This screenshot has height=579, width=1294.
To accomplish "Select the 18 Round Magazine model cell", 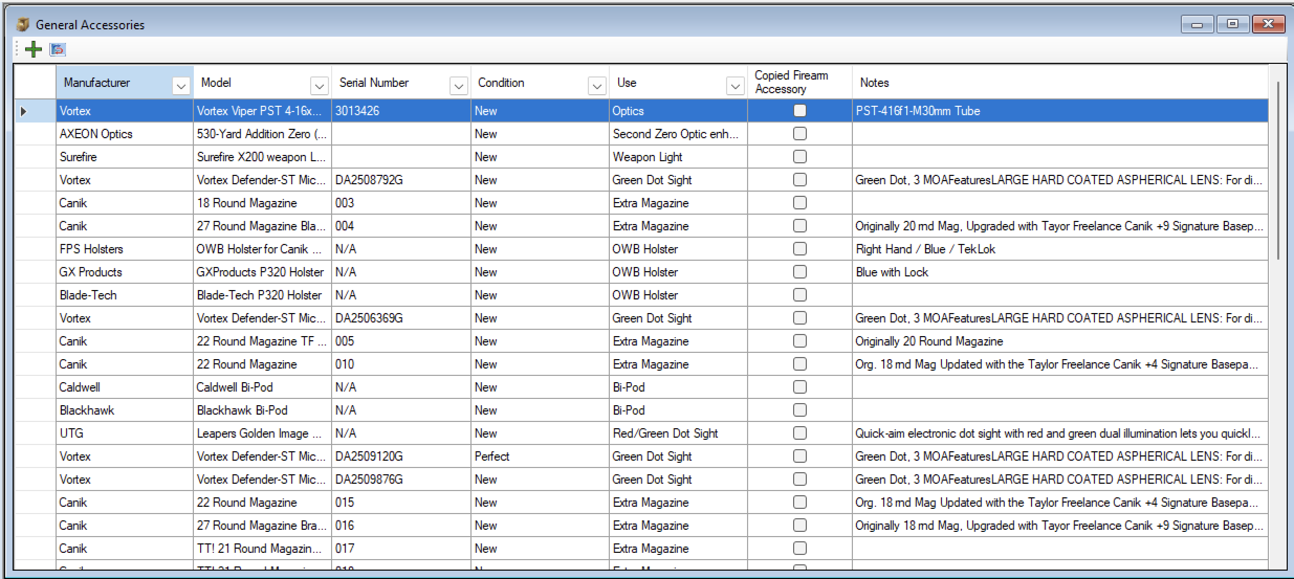I will (x=262, y=203).
